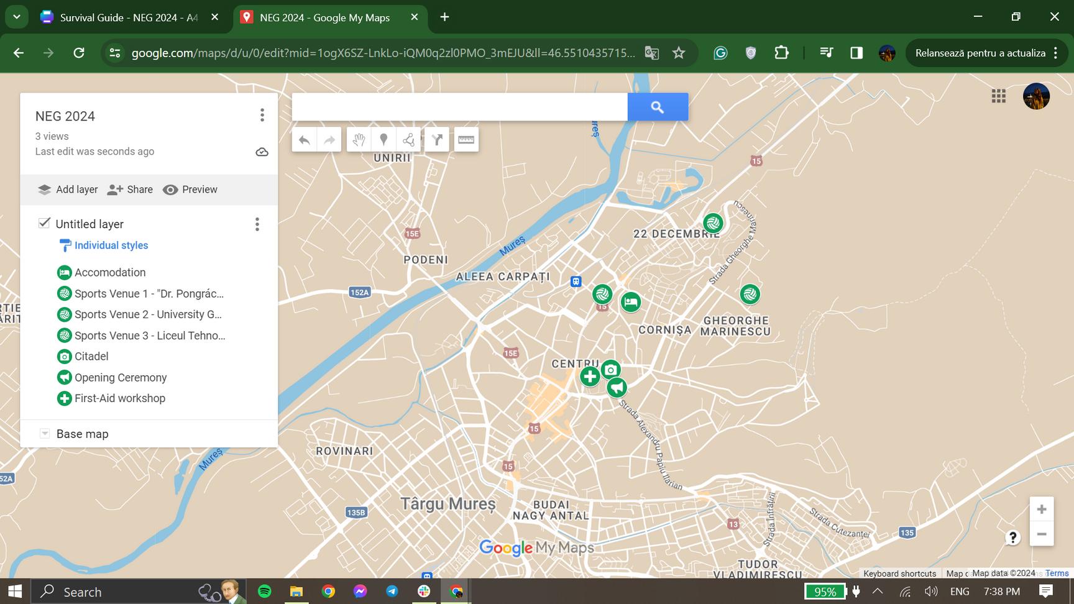Open the map help question mark
Image resolution: width=1074 pixels, height=604 pixels.
pyautogui.click(x=1012, y=537)
